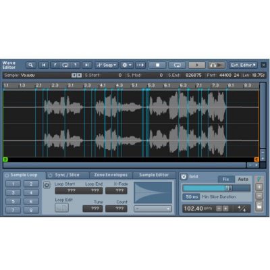Screen dimensions: 270x270
Task: Click the vertical waveform scrollbar
Action: click(263, 115)
